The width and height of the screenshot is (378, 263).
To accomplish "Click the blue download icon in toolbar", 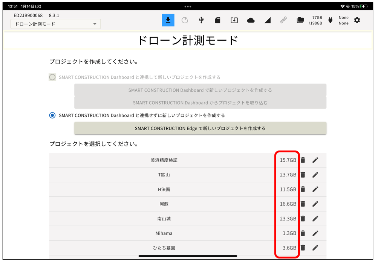I will (x=168, y=20).
